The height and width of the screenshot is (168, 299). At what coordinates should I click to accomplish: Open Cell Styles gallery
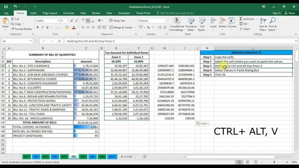tap(202, 24)
